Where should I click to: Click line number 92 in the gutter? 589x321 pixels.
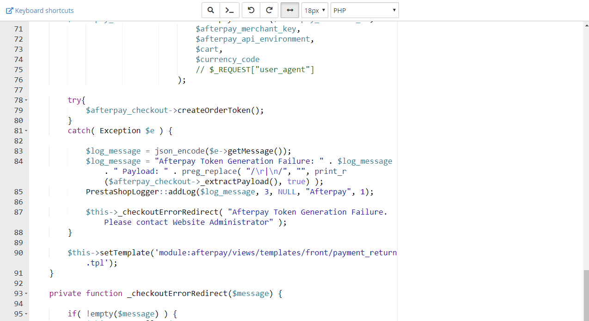click(18, 284)
